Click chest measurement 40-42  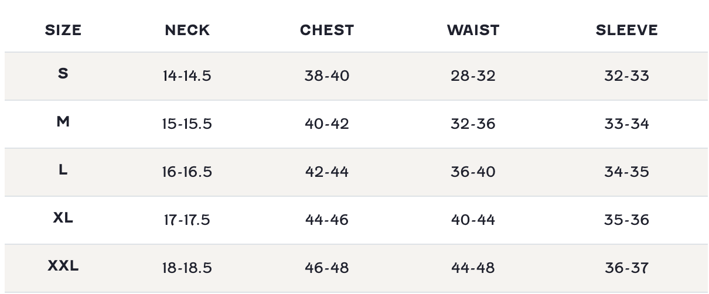[327, 124]
